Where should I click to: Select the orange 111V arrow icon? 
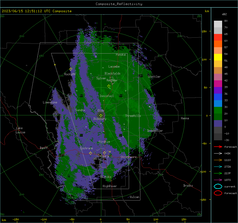click(218, 160)
